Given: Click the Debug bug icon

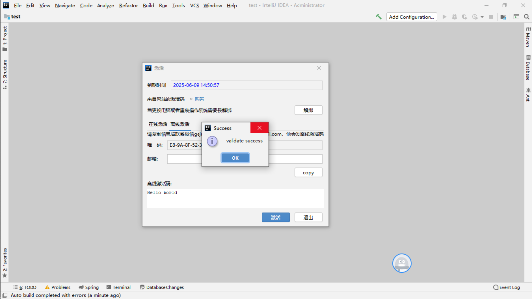Looking at the screenshot, I should (454, 17).
